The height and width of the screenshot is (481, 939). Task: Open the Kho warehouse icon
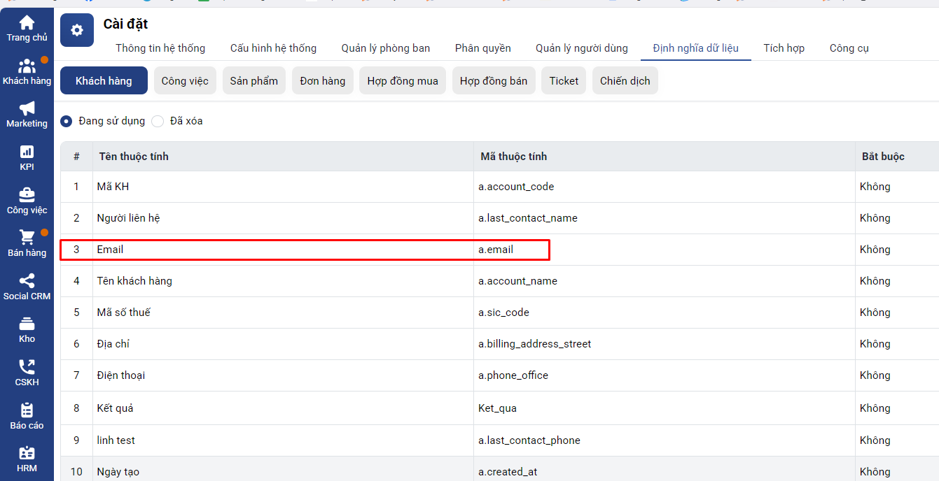27,324
